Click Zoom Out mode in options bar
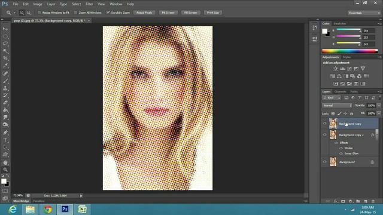The height and width of the screenshot is (215, 383). coord(29,13)
